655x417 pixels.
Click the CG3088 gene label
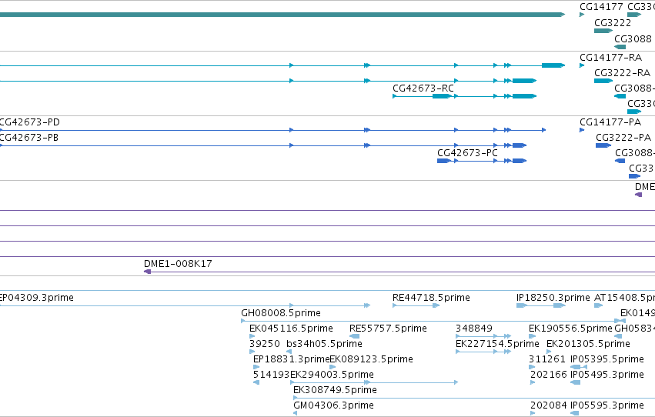[x=633, y=39]
